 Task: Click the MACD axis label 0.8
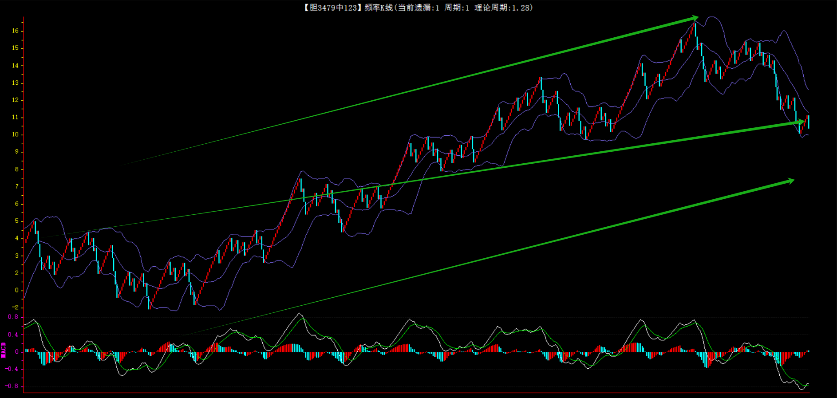tap(13, 317)
